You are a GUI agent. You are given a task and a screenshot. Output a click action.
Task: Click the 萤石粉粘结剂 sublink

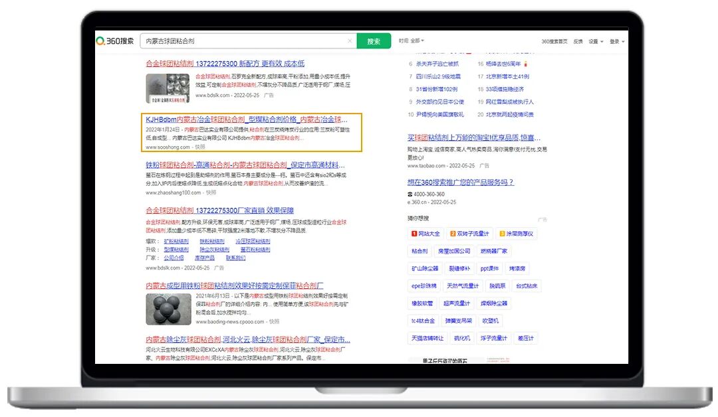pyautogui.click(x=255, y=249)
